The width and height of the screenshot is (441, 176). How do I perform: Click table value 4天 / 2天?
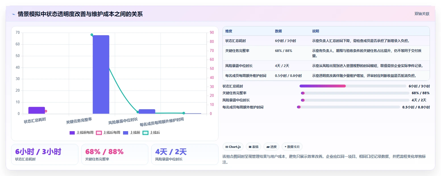282,66
